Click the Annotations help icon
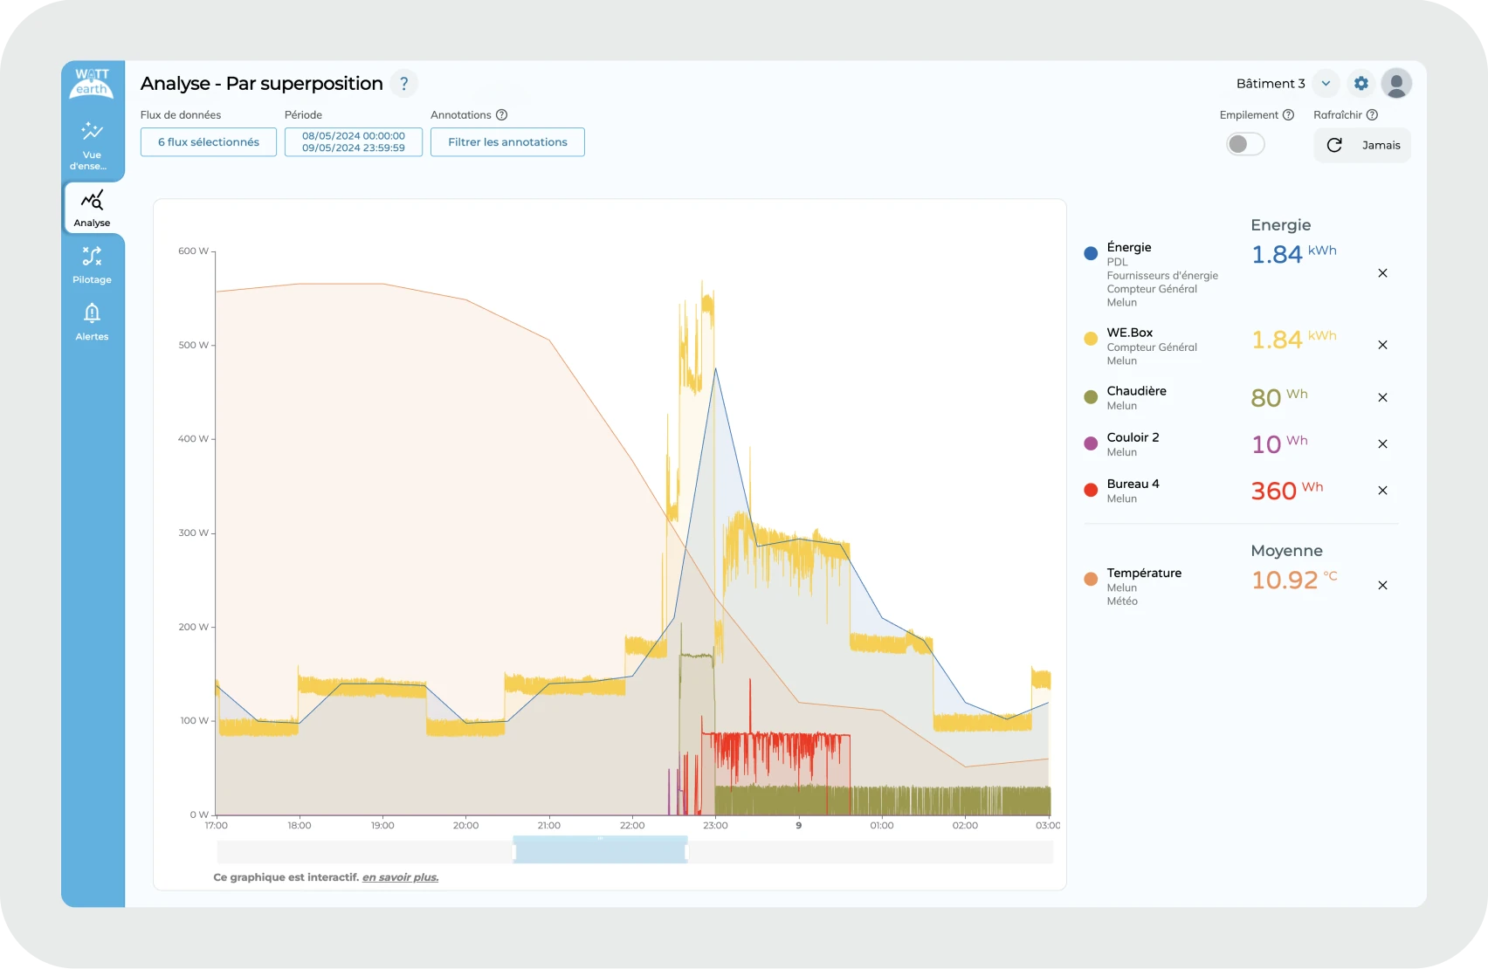Screen dimensions: 1488x969 (502, 115)
